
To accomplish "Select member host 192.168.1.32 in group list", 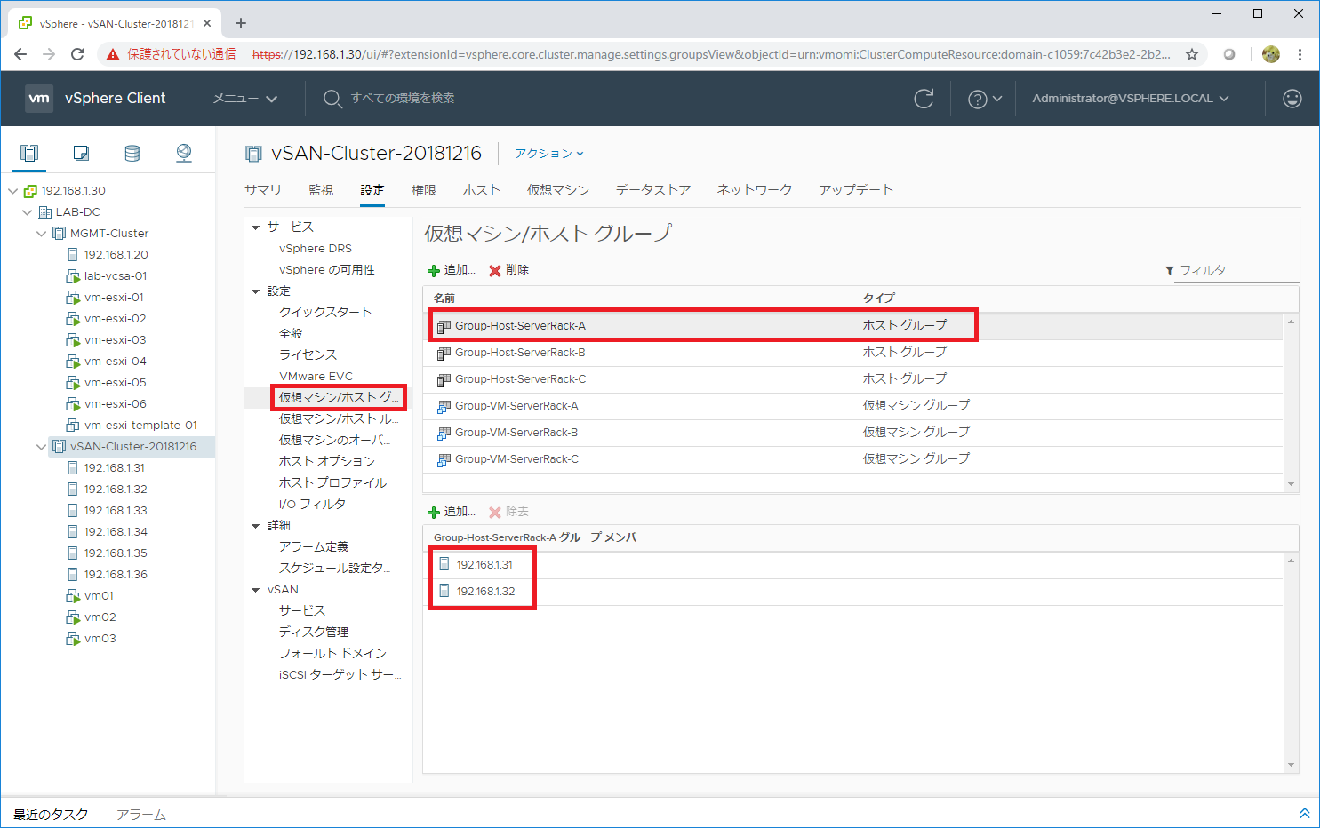I will 853,592.
